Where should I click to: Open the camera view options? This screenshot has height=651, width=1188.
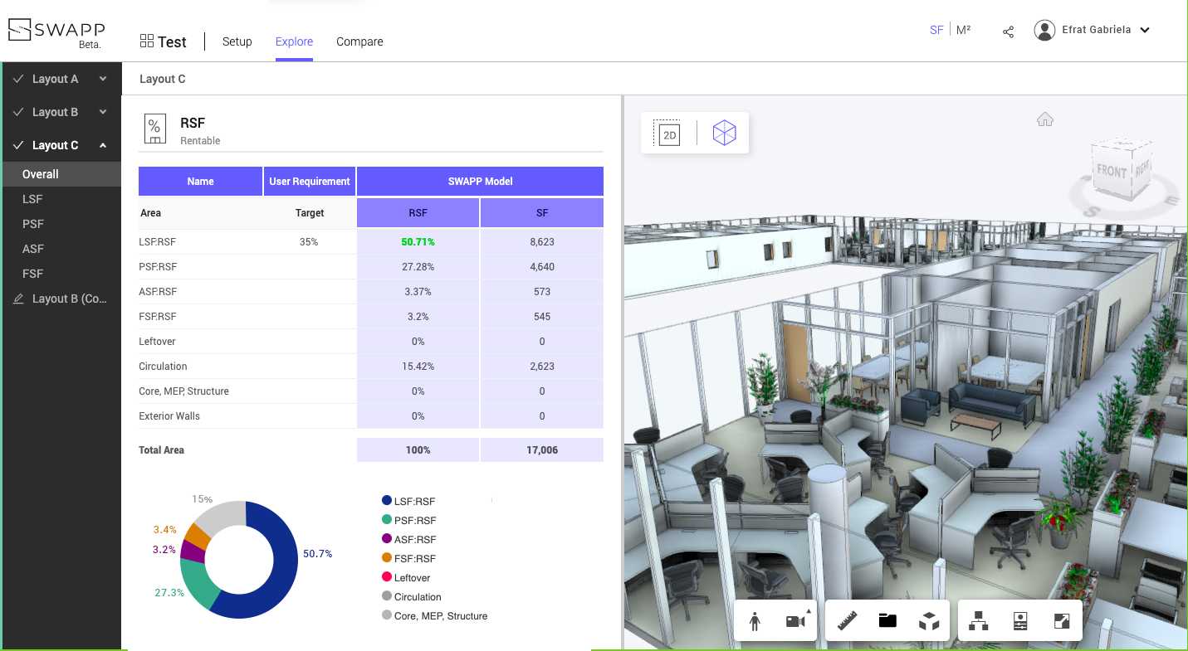(796, 621)
